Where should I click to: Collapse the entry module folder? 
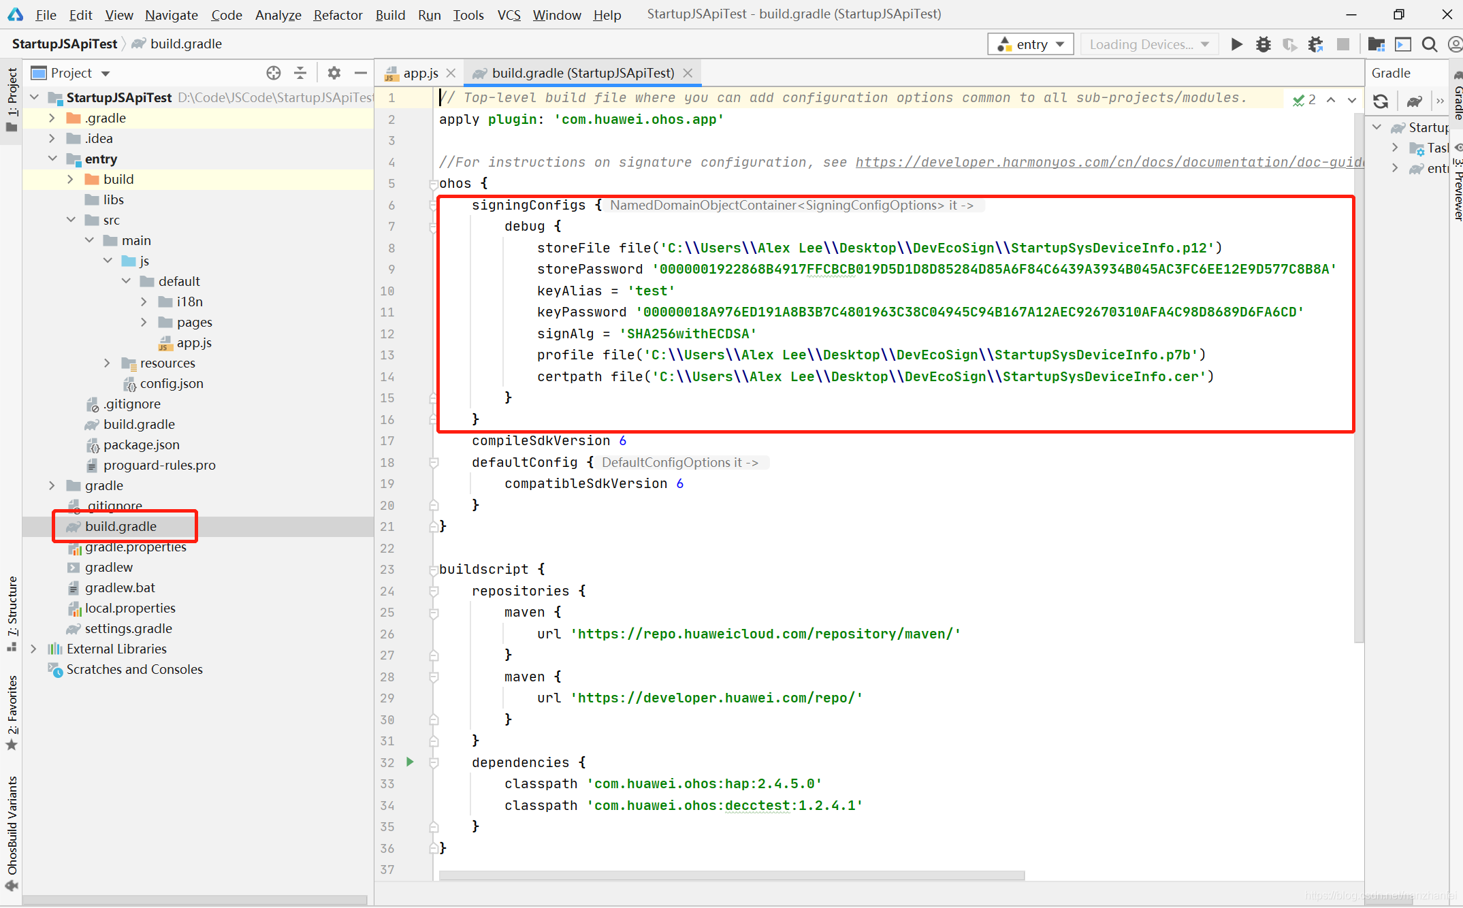coord(52,159)
